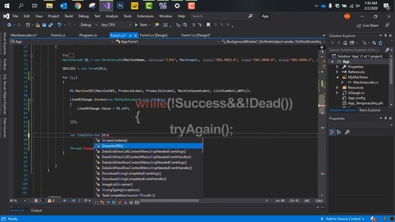Image resolution: width=395 pixels, height=222 pixels.
Task: Click the Property Pages wrench icon
Action: (x=347, y=132)
